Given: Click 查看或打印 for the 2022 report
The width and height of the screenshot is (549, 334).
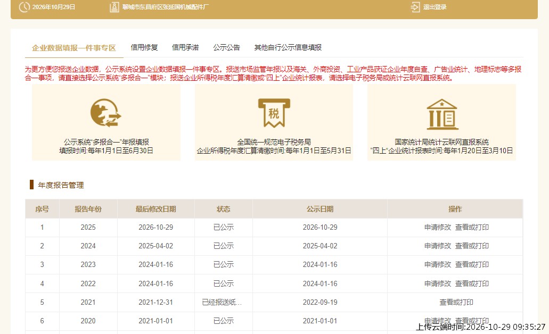Looking at the screenshot, I should click(x=472, y=283).
